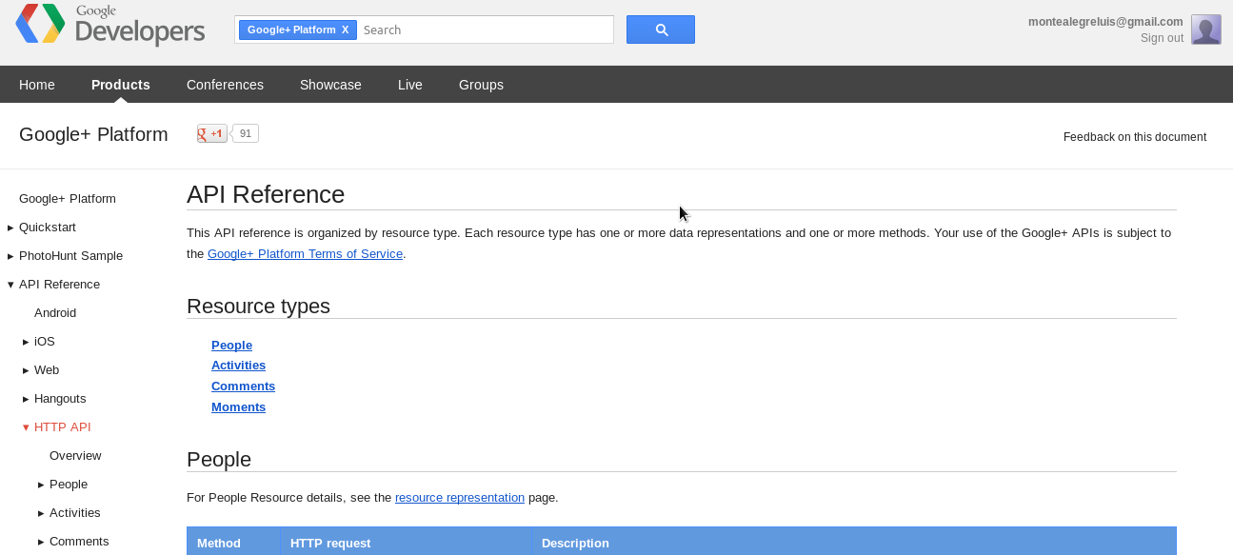The image size is (1233, 555).
Task: Expand the PhotoHunt Sample sidebar arrow
Action: 10,257
